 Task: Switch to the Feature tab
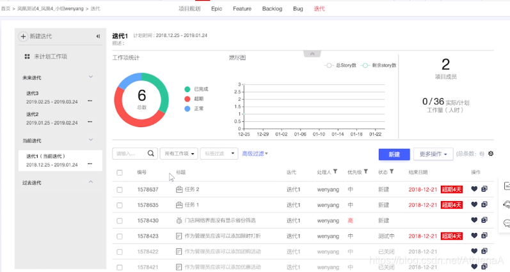pyautogui.click(x=242, y=9)
